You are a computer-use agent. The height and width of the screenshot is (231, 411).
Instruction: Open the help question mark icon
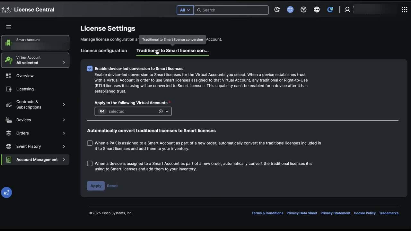tap(303, 10)
